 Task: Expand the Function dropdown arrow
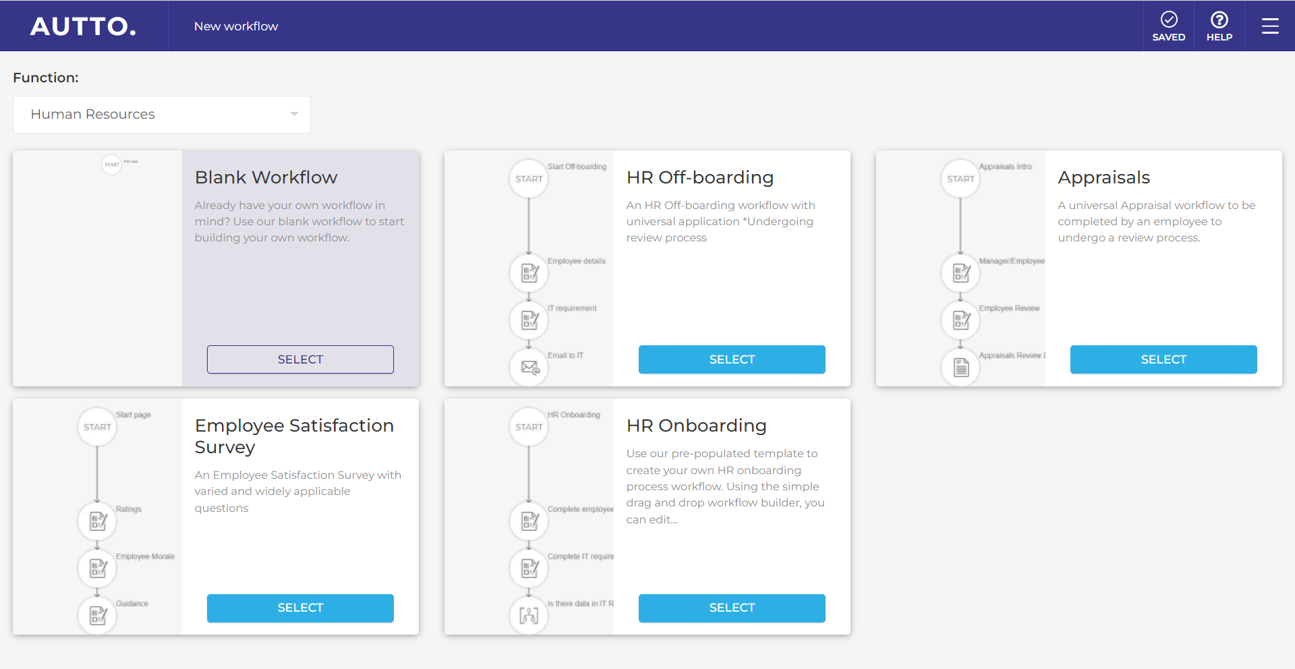[294, 115]
